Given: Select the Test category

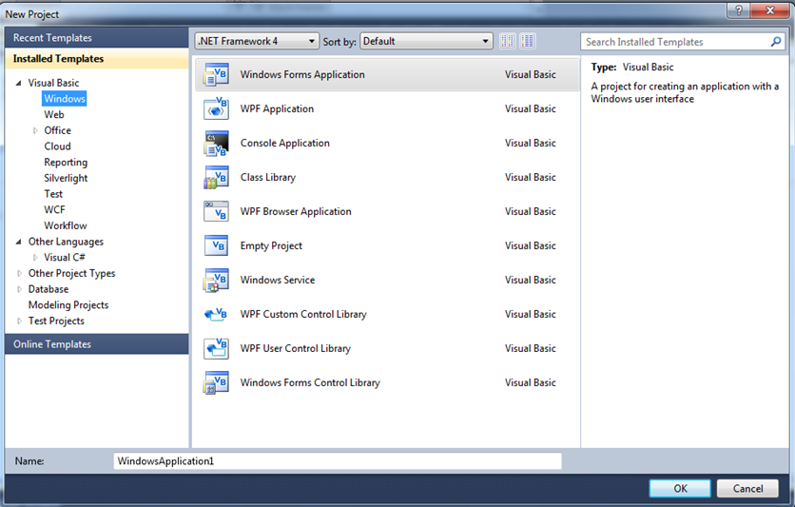Looking at the screenshot, I should tap(53, 194).
